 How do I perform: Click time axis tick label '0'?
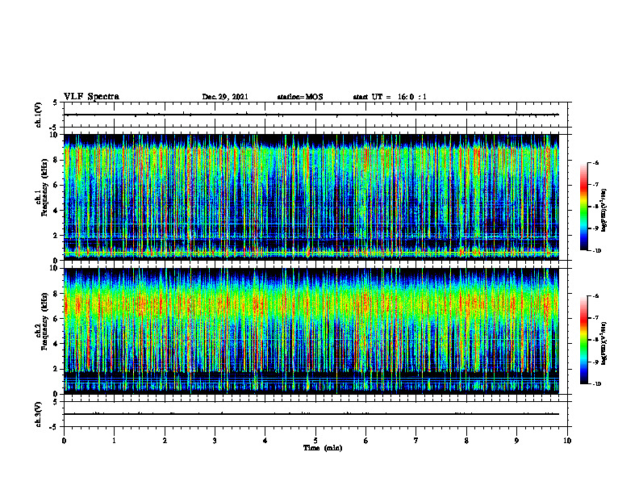click(64, 441)
